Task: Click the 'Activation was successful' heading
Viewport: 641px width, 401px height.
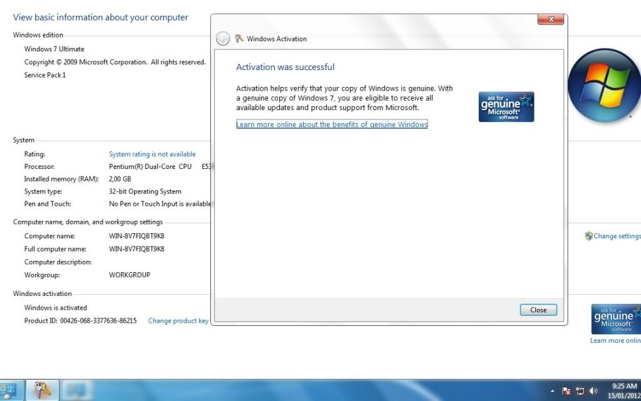Action: pos(285,67)
